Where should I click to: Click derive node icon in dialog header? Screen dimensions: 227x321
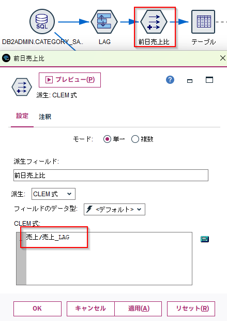coord(22,87)
